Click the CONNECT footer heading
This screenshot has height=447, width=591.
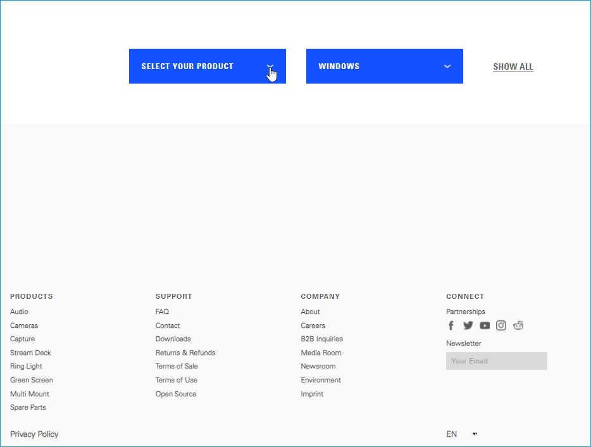click(x=465, y=296)
